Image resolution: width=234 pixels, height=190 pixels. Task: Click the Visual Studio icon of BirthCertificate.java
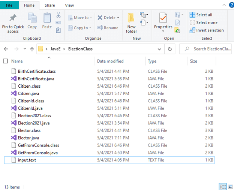[13, 79]
